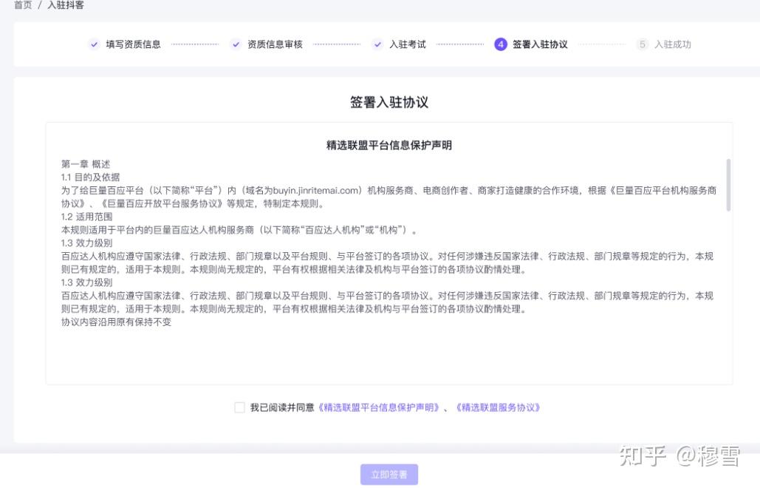Image resolution: width=760 pixels, height=488 pixels.
Task: Select the 入驻成功 step label
Action: pyautogui.click(x=673, y=44)
